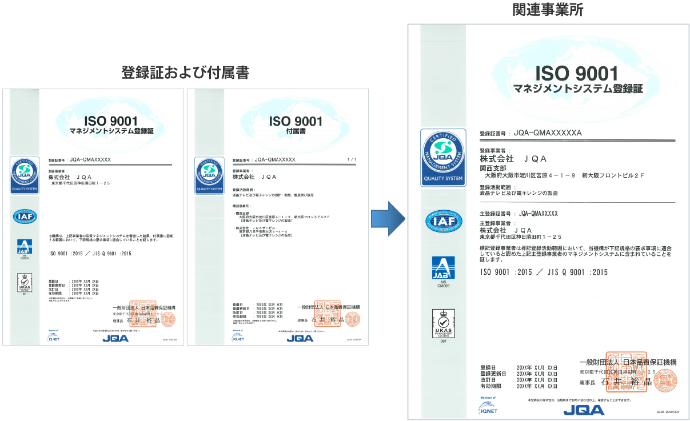690x421 pixels.
Task: Click 有効期限 on 関連事業所 certificate
Action: point(490,386)
